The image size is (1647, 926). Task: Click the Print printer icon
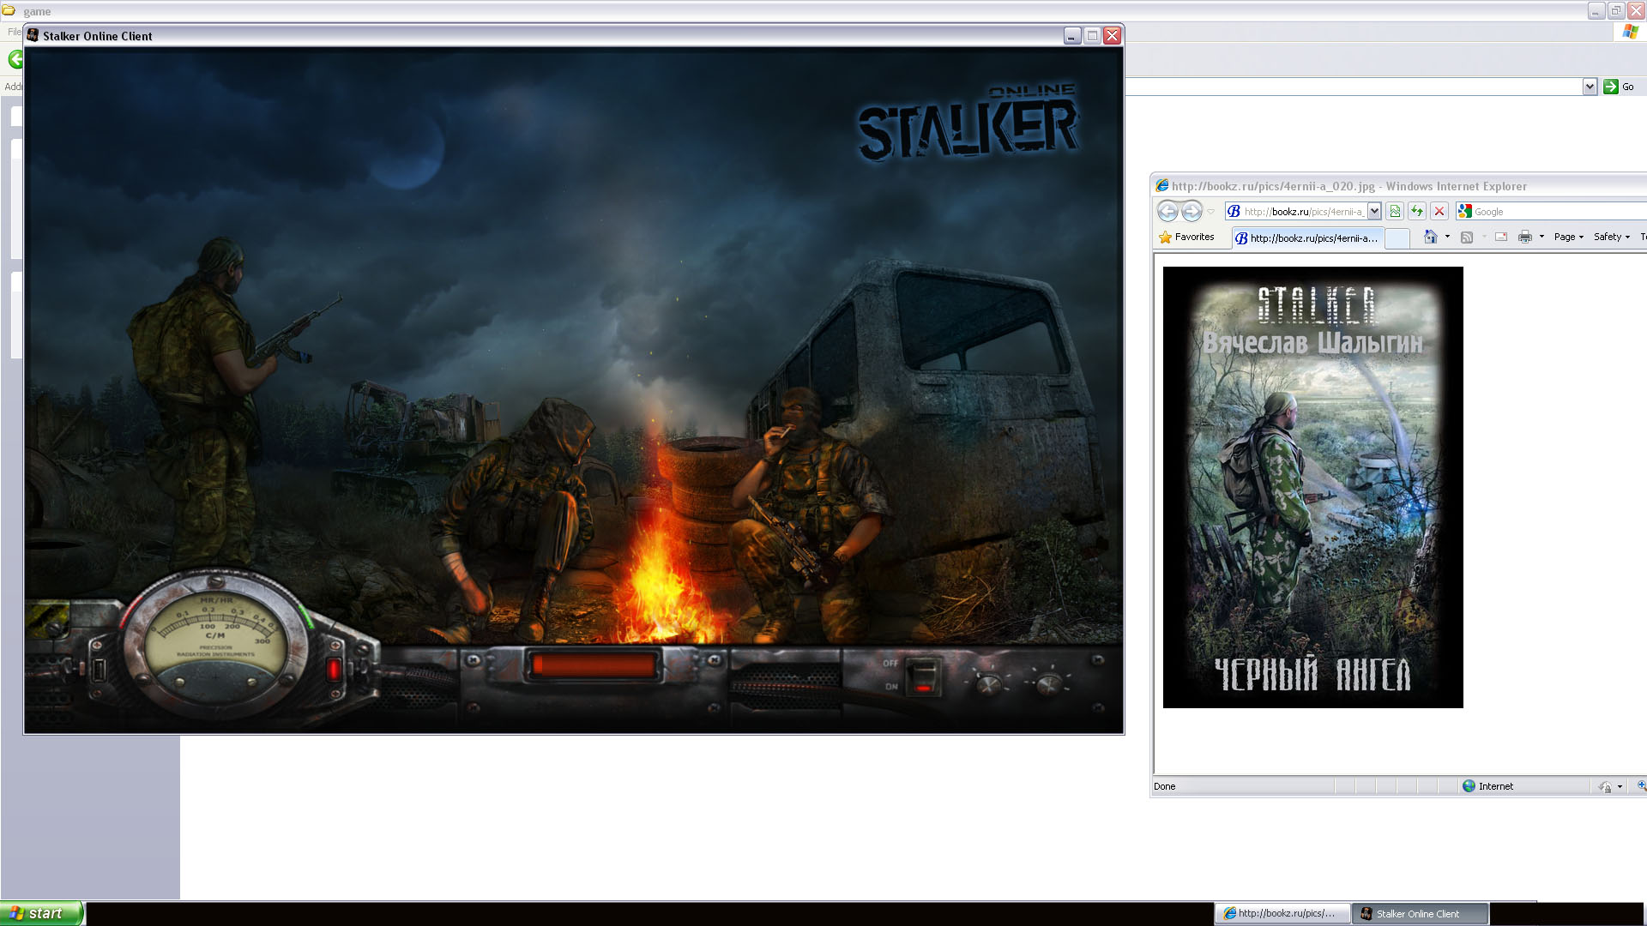pos(1524,238)
